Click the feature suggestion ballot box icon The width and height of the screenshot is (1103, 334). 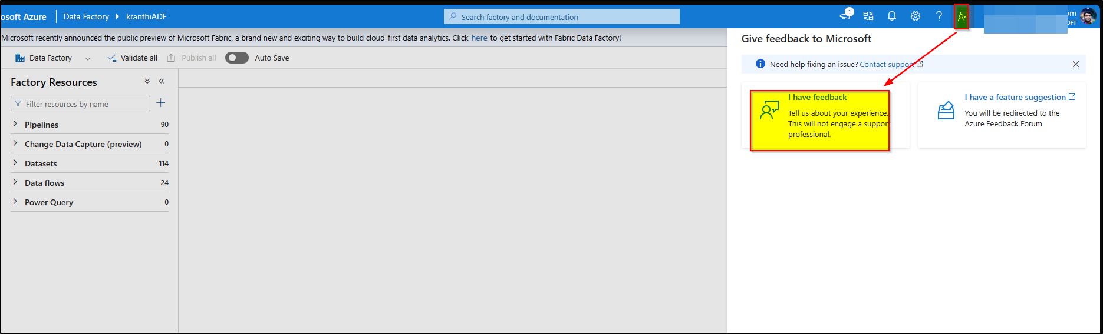(946, 111)
